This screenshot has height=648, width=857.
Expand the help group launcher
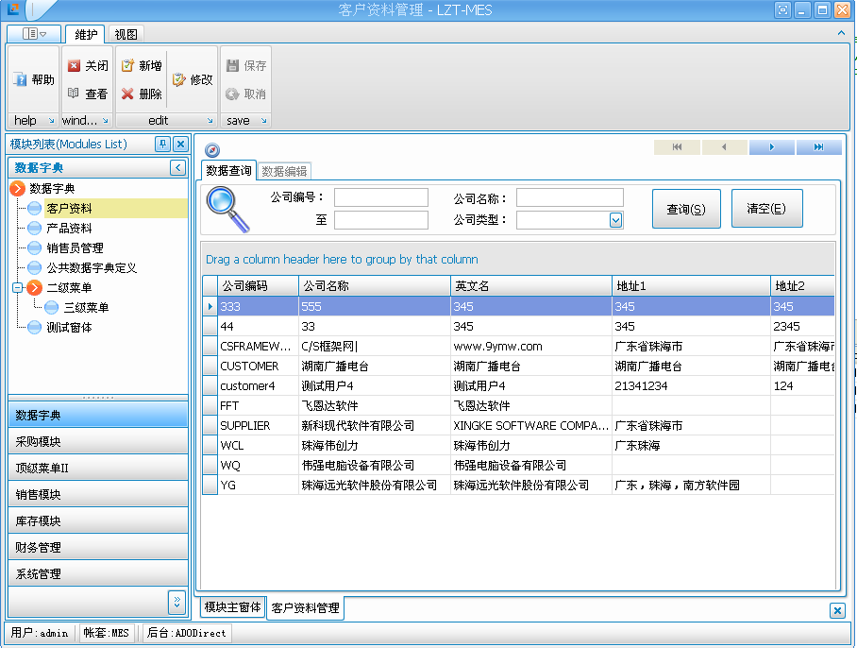pos(51,120)
